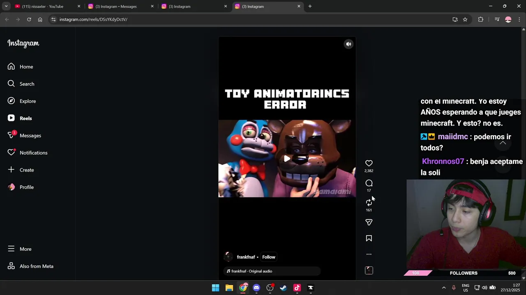
Task: Open the media controls button in Chrome
Action: pos(497,19)
